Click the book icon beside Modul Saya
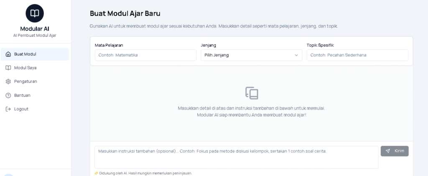The width and height of the screenshot is (428, 176). point(8,68)
